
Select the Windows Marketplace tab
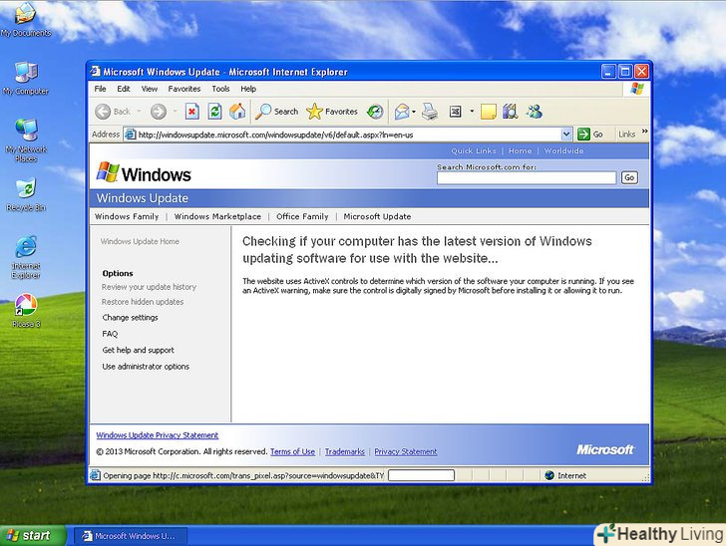[217, 216]
